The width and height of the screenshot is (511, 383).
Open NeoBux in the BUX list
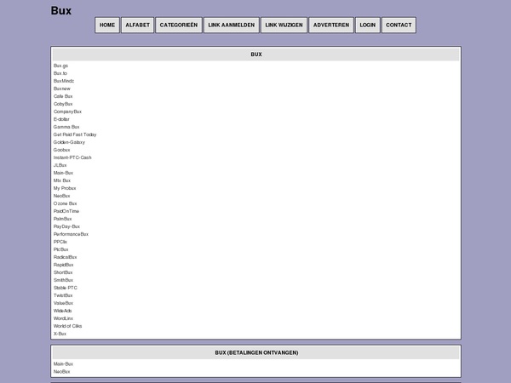pyautogui.click(x=61, y=196)
